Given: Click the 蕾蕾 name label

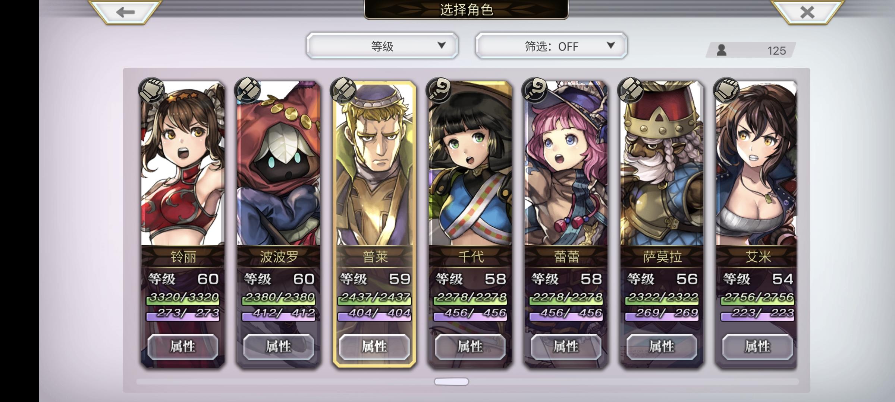Looking at the screenshot, I should click(x=566, y=257).
